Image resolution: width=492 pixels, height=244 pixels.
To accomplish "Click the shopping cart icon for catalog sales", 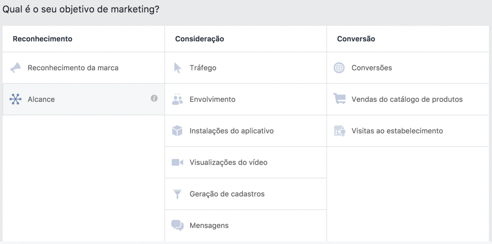I will click(339, 99).
